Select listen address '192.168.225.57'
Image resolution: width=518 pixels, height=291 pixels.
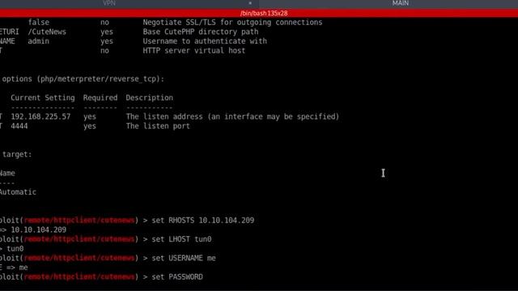[x=40, y=116]
